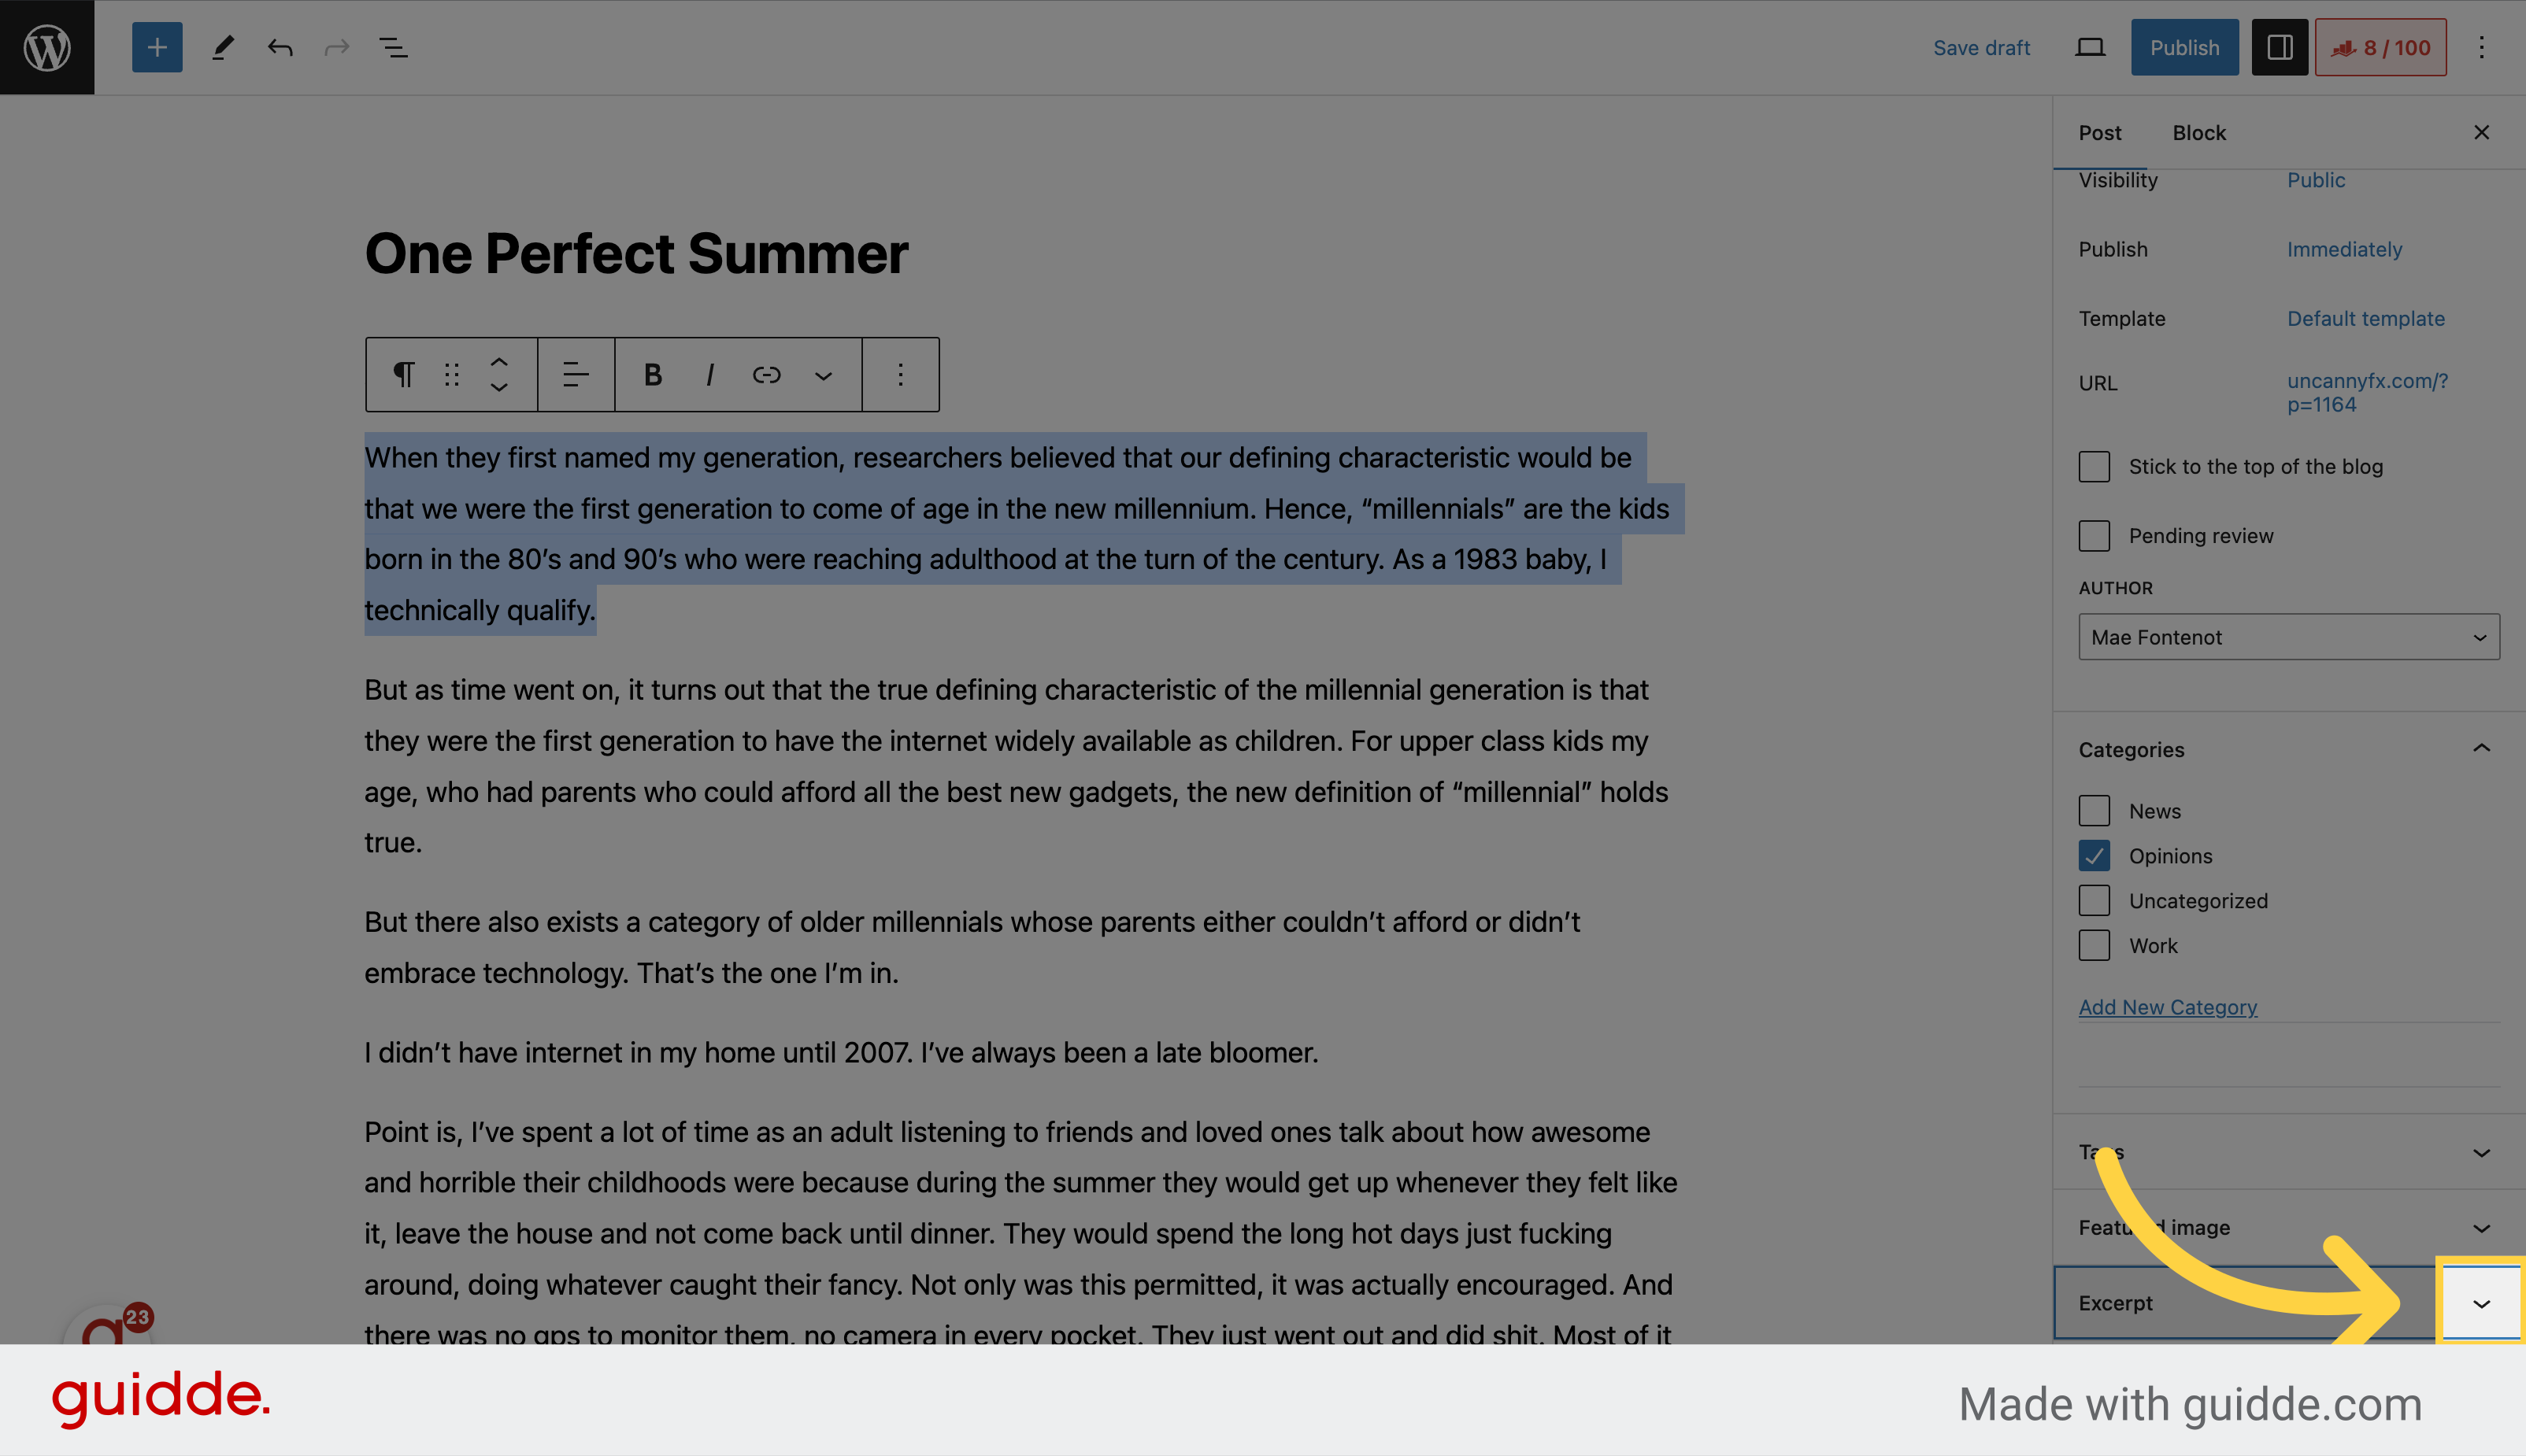Click the block drag handle icon

click(450, 375)
